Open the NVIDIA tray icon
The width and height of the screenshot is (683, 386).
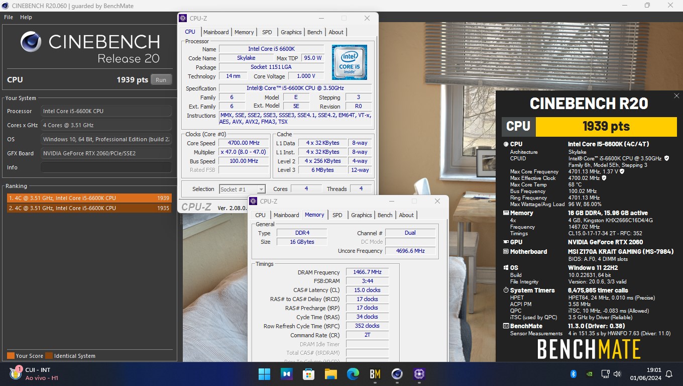tap(590, 374)
